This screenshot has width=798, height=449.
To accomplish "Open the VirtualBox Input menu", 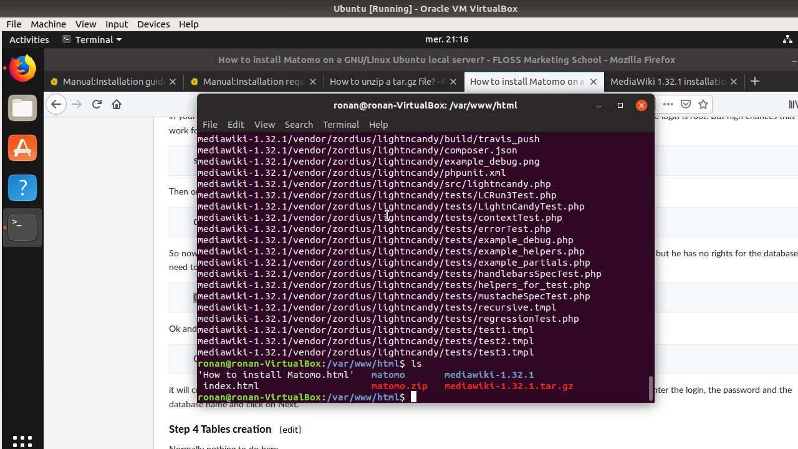I will point(117,24).
